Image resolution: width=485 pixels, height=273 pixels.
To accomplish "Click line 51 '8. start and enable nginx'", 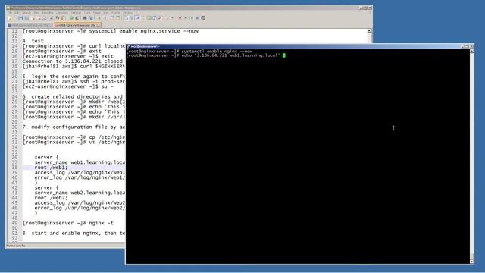I will 74,233.
